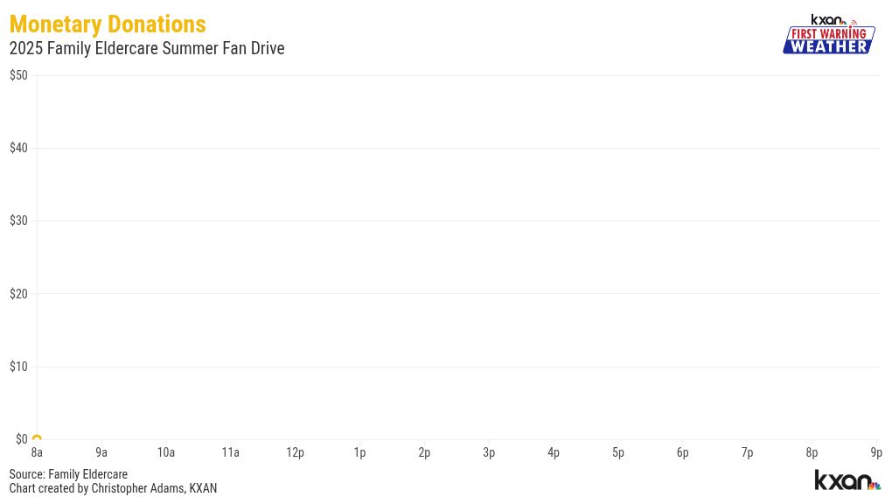The height and width of the screenshot is (504, 892).
Task: Click the 9a x-axis label
Action: (x=101, y=452)
